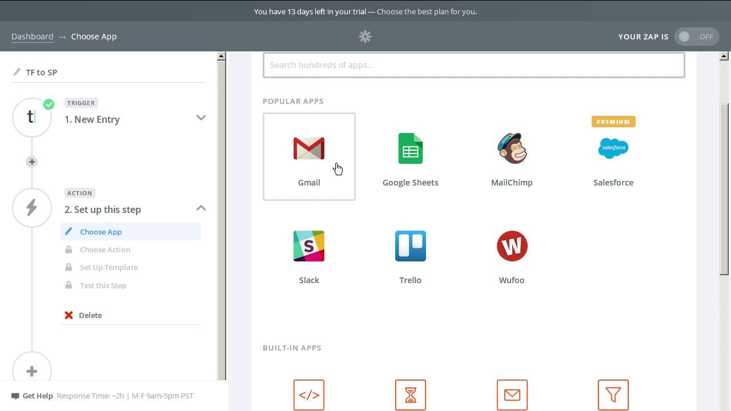Click the POPULAR APPS heading
731x411 pixels.
point(293,101)
